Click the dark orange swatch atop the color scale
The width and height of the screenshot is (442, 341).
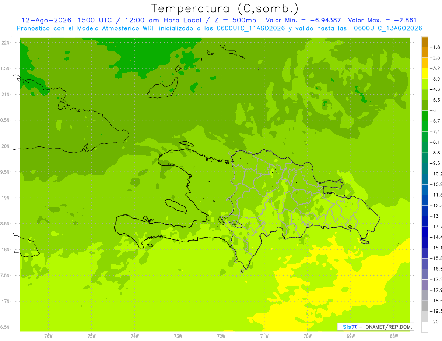click(425, 42)
